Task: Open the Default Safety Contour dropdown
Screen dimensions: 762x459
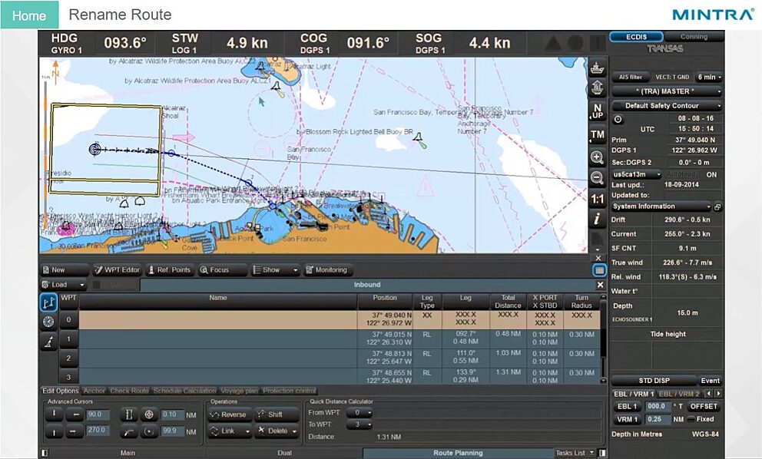Action: (667, 105)
